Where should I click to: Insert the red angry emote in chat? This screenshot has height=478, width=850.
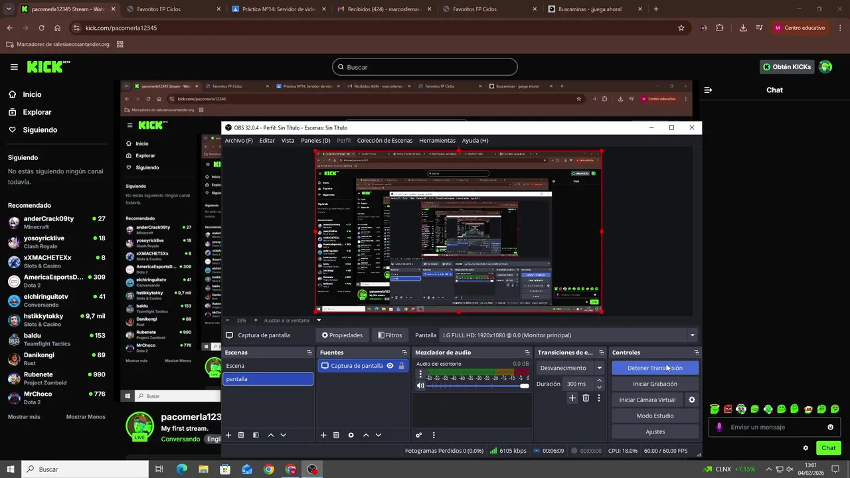[728, 409]
